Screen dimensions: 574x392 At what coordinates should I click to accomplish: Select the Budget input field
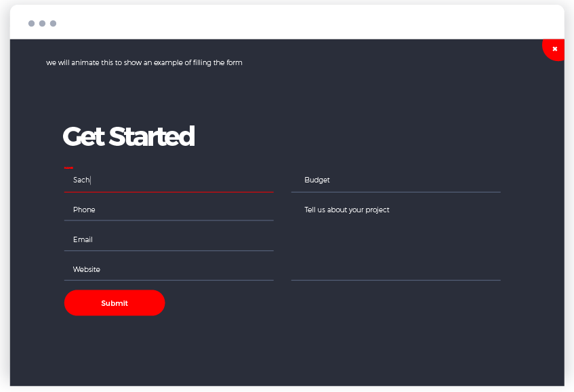point(396,180)
